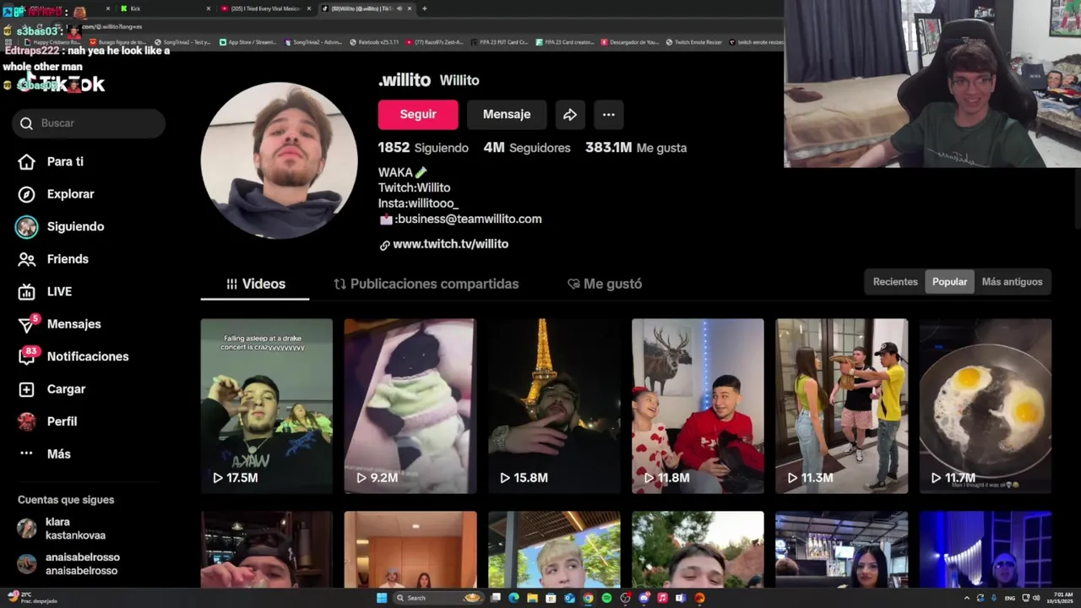Click the Buscar search field
This screenshot has width=1081, height=608.
[89, 123]
